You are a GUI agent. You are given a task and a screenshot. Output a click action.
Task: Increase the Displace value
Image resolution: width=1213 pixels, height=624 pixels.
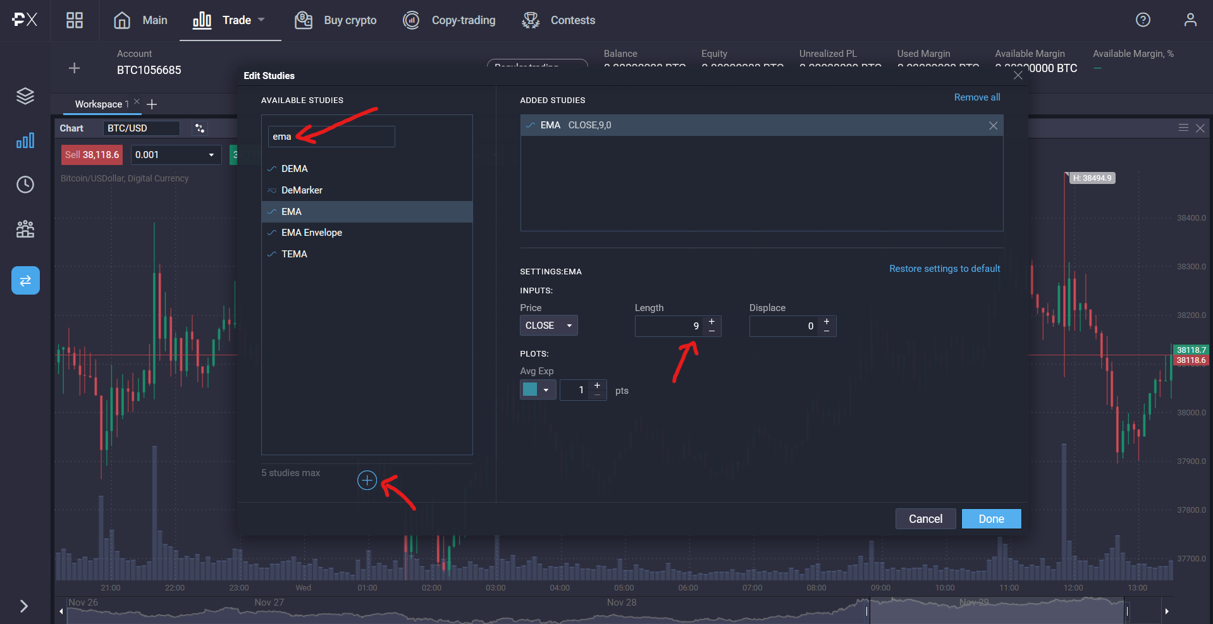(x=826, y=321)
